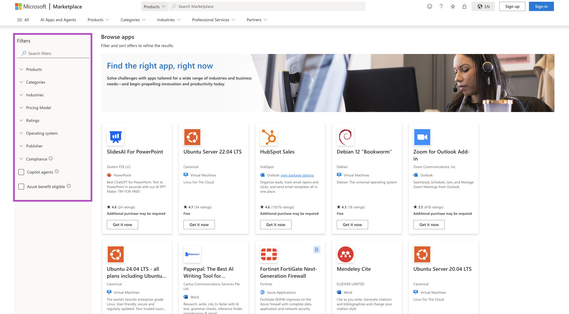This screenshot has width=569, height=314.
Task: Select AI Apps and Agents nav item
Action: click(x=58, y=20)
